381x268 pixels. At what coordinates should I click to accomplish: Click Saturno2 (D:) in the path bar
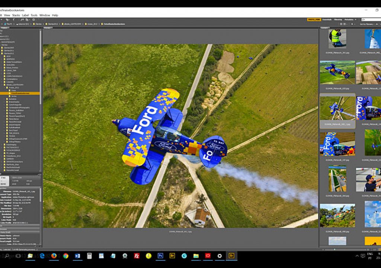[x=23, y=24]
